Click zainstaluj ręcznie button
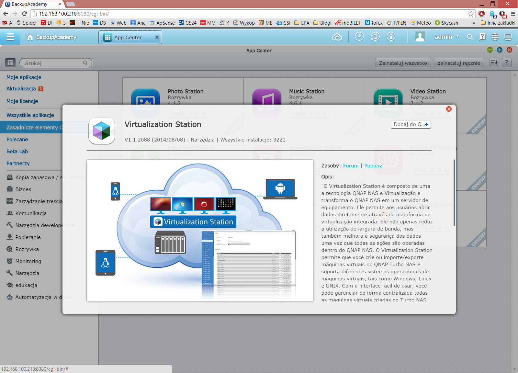 point(459,63)
